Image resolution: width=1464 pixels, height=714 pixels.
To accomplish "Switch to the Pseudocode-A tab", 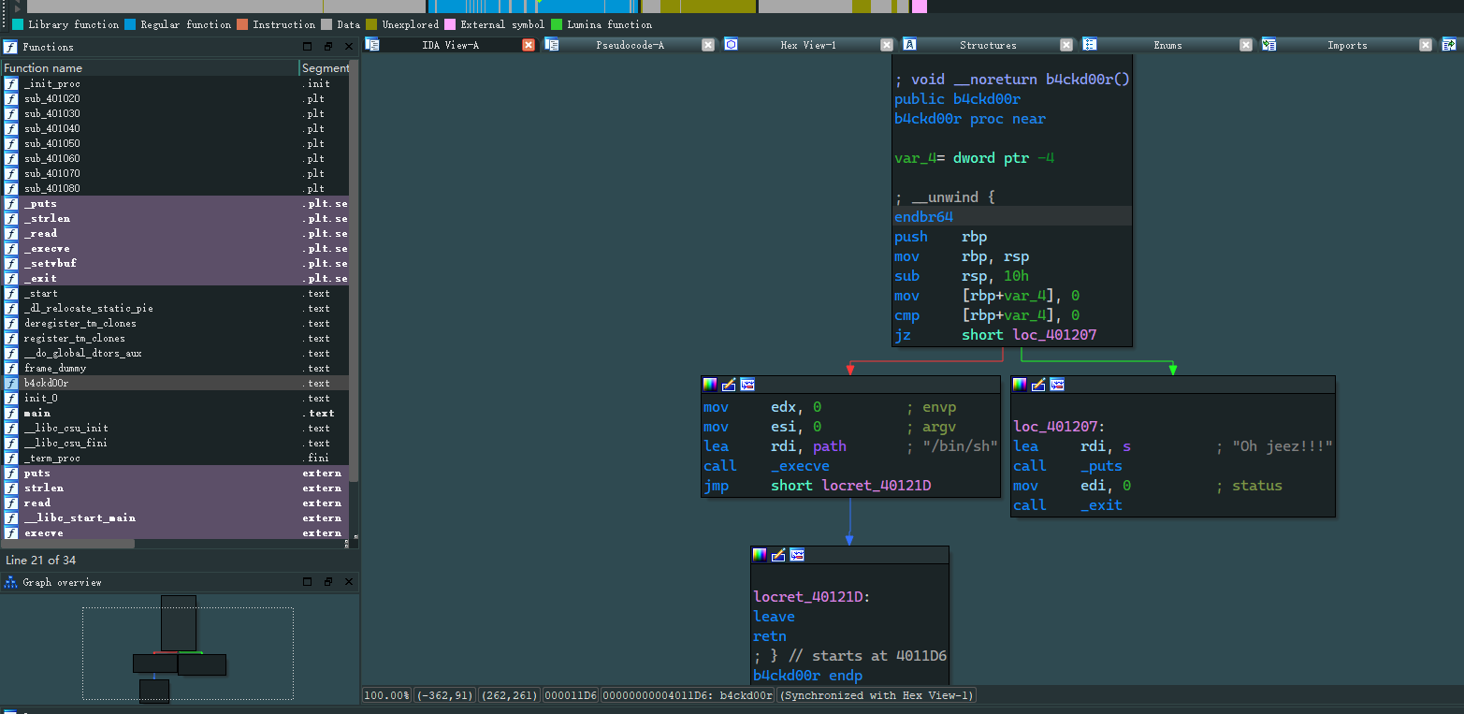I will click(x=630, y=45).
